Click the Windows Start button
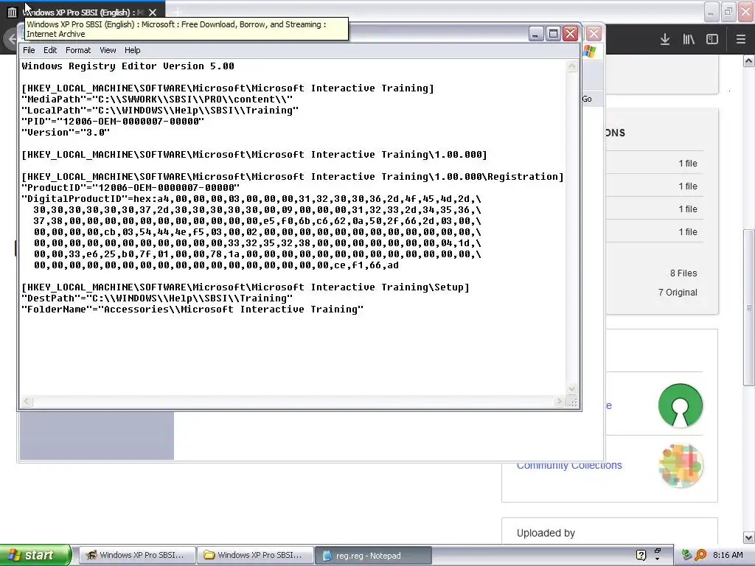 (x=35, y=556)
